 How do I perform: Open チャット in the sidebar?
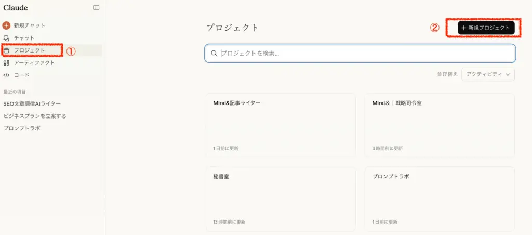(x=24, y=38)
